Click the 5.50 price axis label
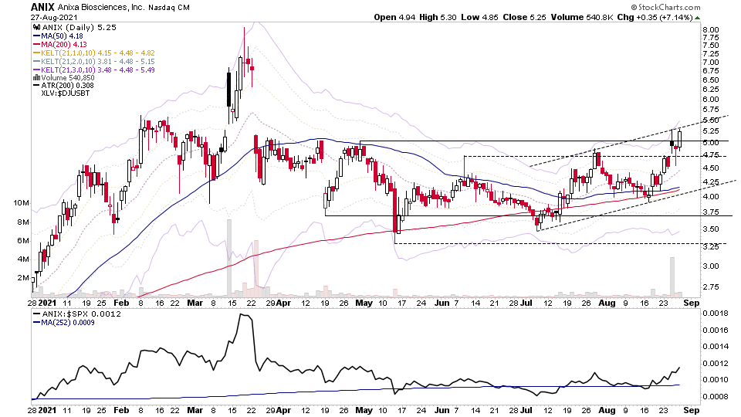Screen dimensions: 741x417 [x=711, y=120]
